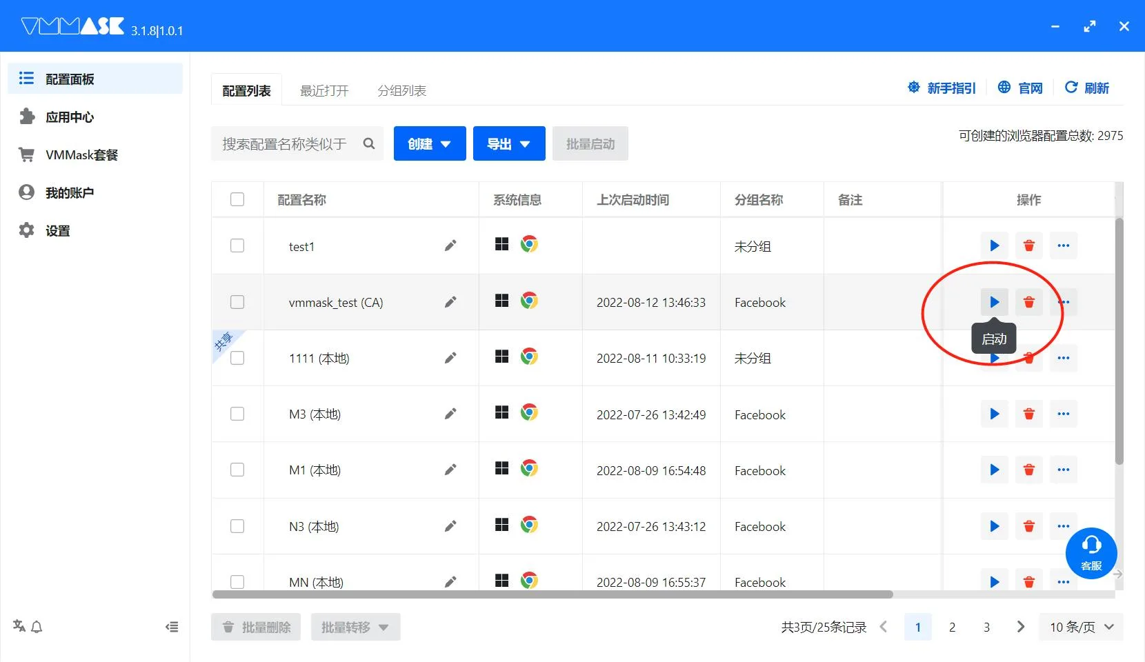
Task: Toggle the select-all checkbox in header
Action: pyautogui.click(x=237, y=199)
